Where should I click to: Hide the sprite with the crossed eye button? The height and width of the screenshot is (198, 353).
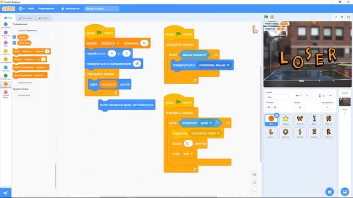[x=275, y=107]
